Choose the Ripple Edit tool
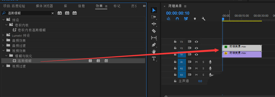 (x=154, y=24)
